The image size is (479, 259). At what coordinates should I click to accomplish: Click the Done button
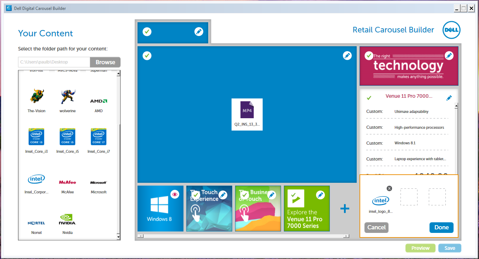[x=442, y=227]
